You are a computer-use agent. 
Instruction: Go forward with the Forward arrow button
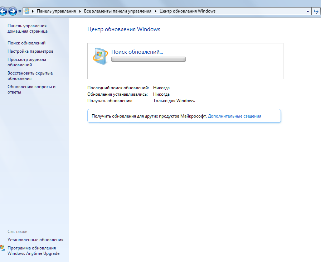[13, 11]
